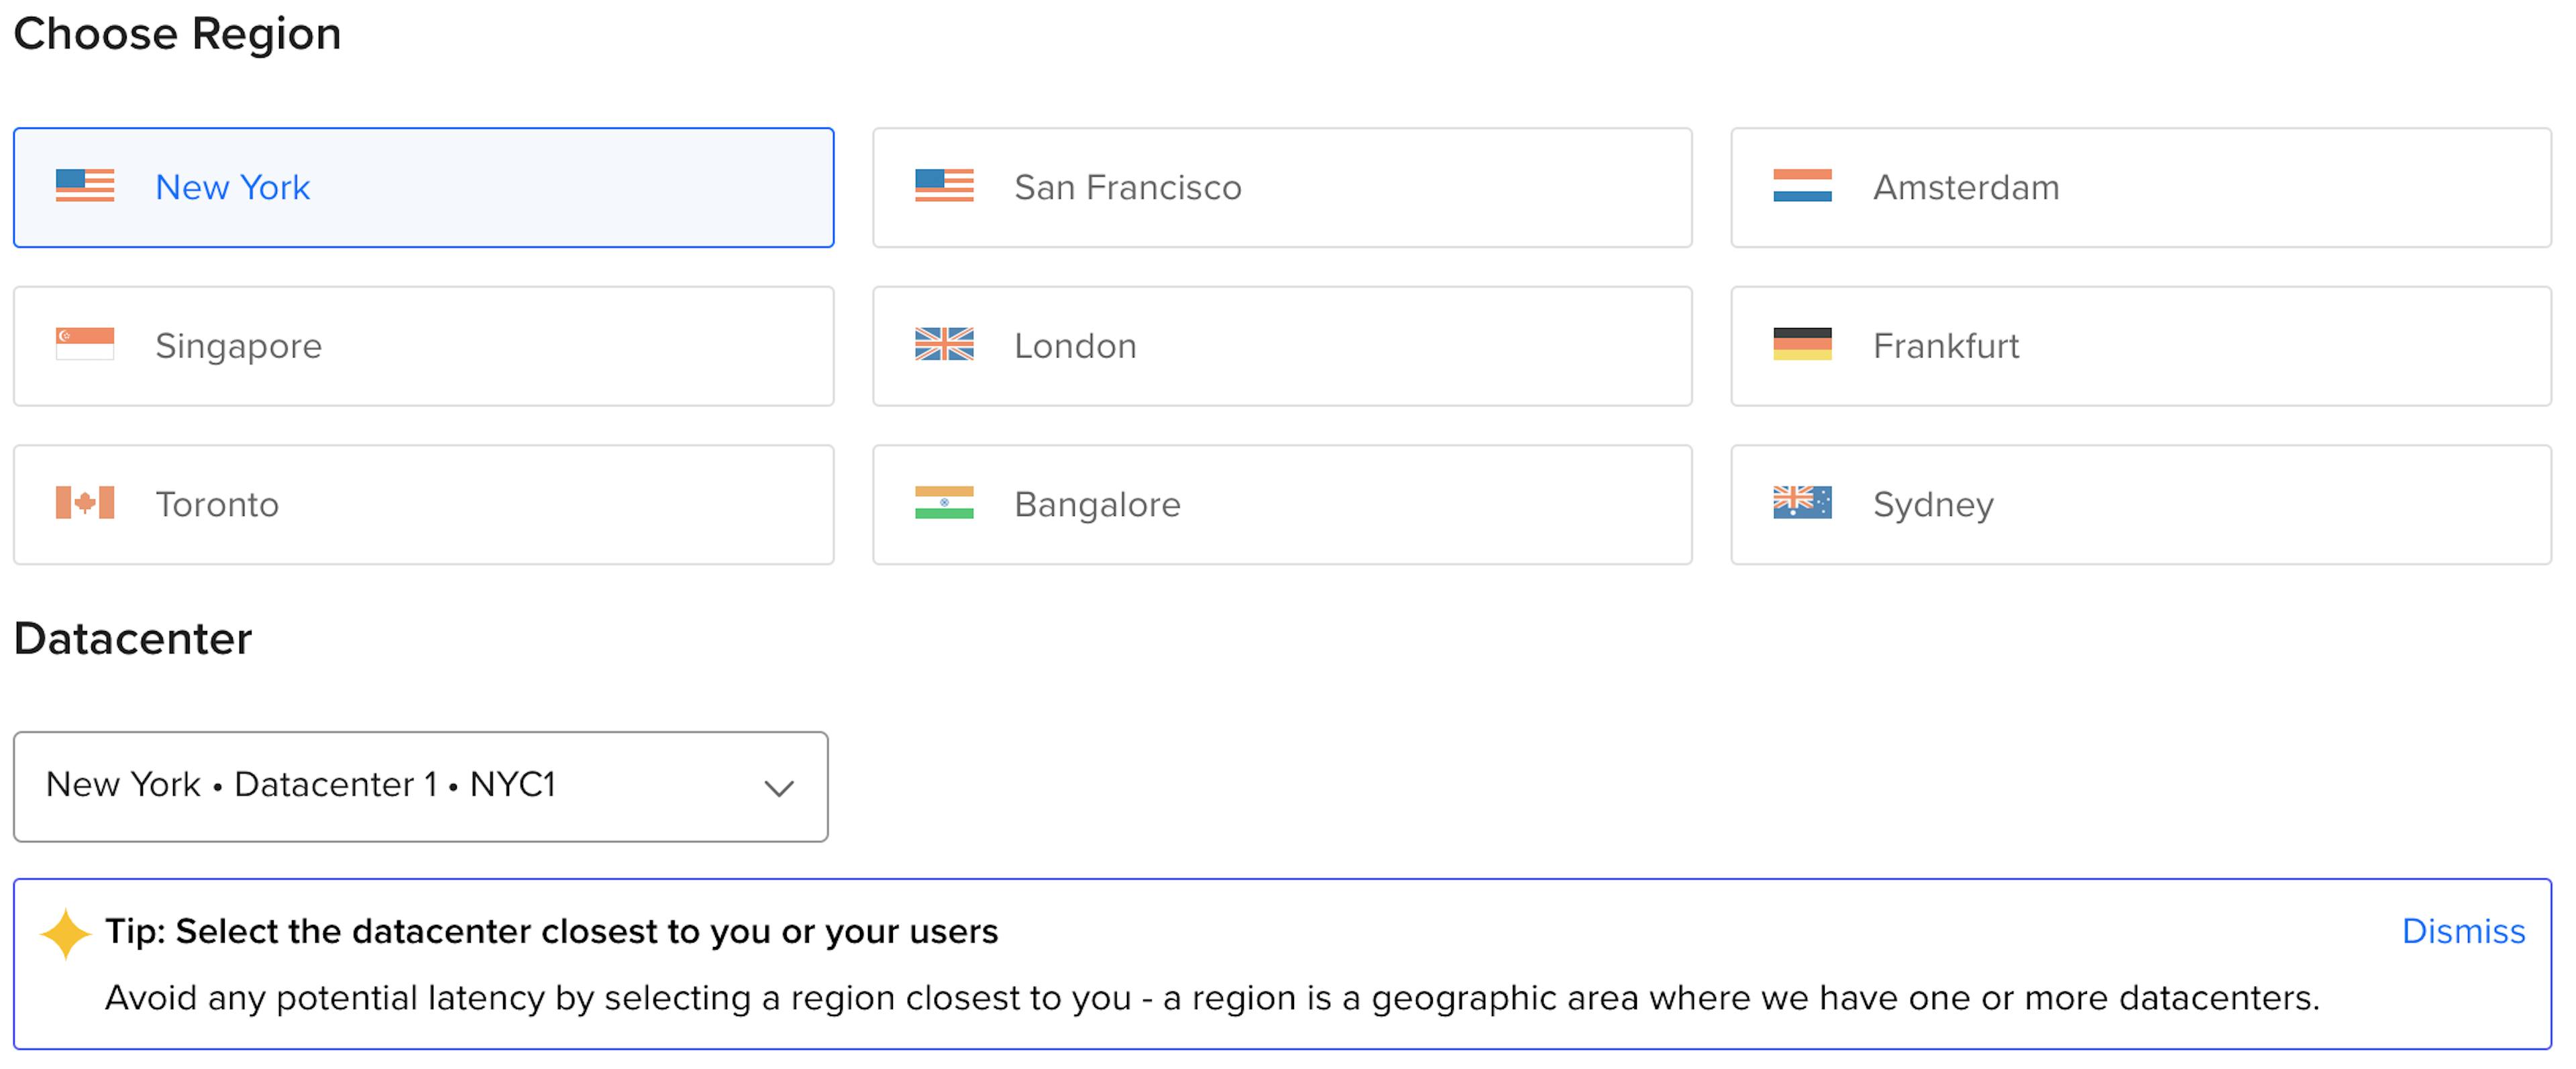Select the Toronto region label
Screen dimensions: 2576x1069
217,505
